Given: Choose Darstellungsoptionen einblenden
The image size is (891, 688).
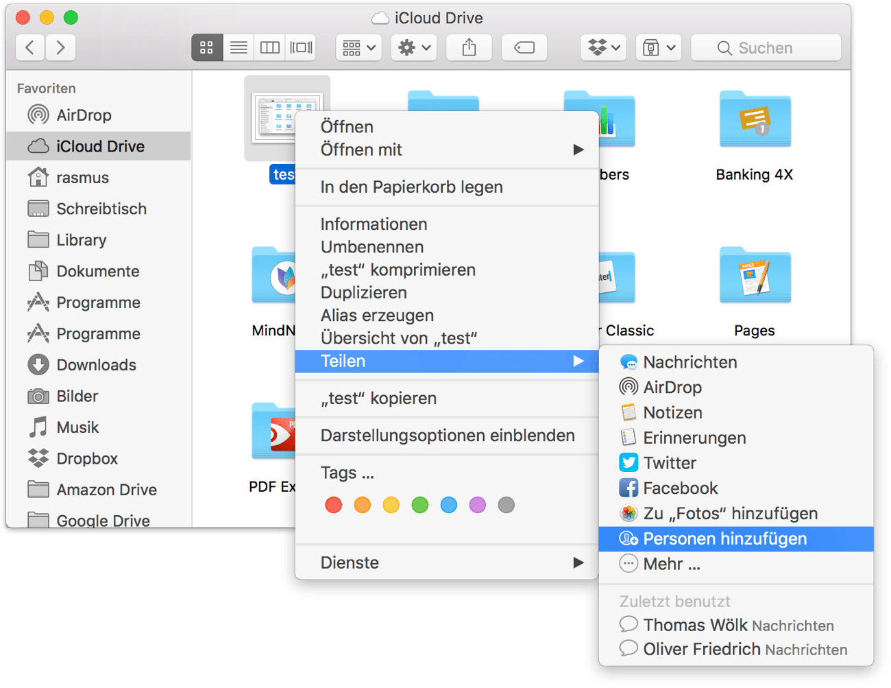Looking at the screenshot, I should (x=447, y=436).
